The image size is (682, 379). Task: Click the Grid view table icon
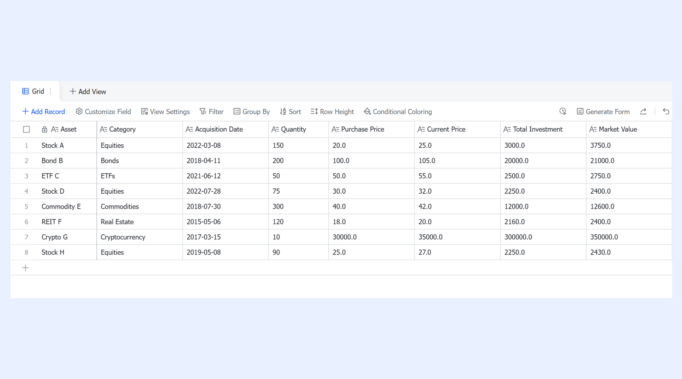click(26, 91)
